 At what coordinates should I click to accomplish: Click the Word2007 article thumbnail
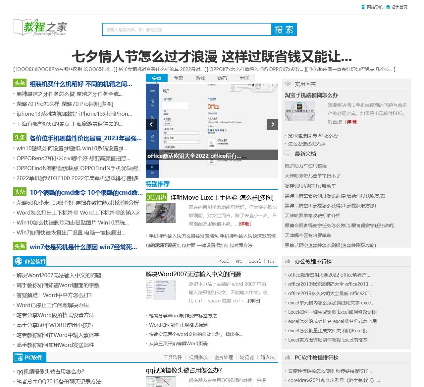[x=161, y=290]
